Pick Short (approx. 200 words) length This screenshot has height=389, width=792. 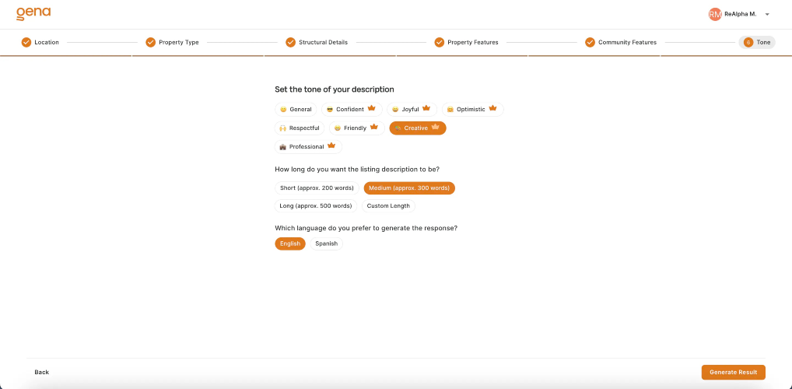[317, 188]
